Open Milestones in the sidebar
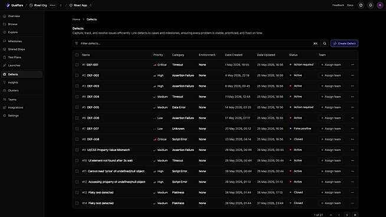 [x=22, y=41]
